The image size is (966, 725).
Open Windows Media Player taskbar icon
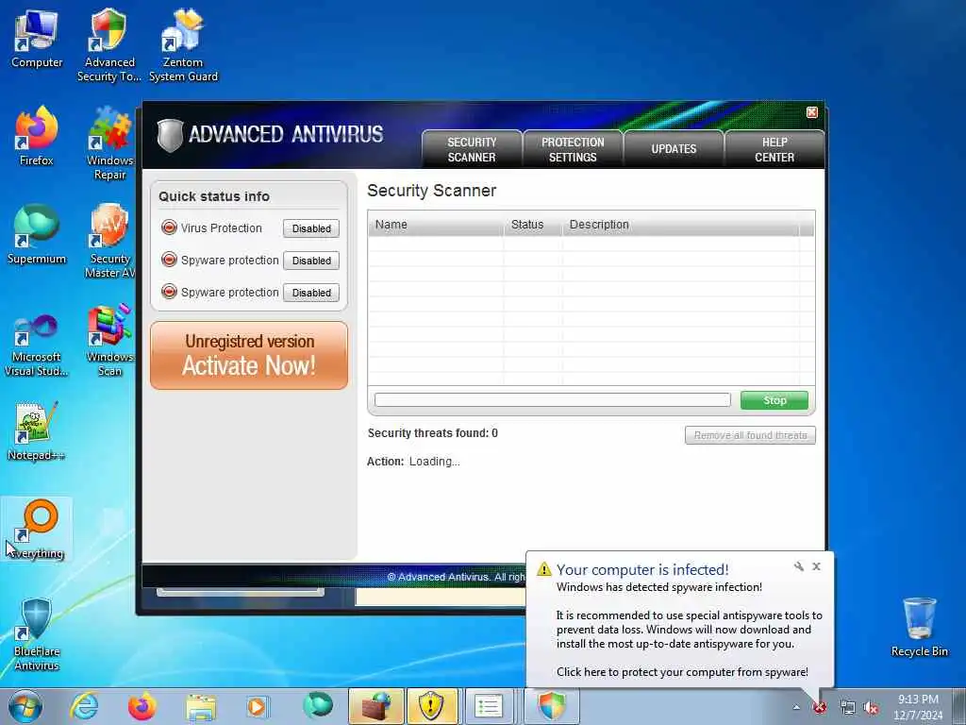[x=257, y=706]
